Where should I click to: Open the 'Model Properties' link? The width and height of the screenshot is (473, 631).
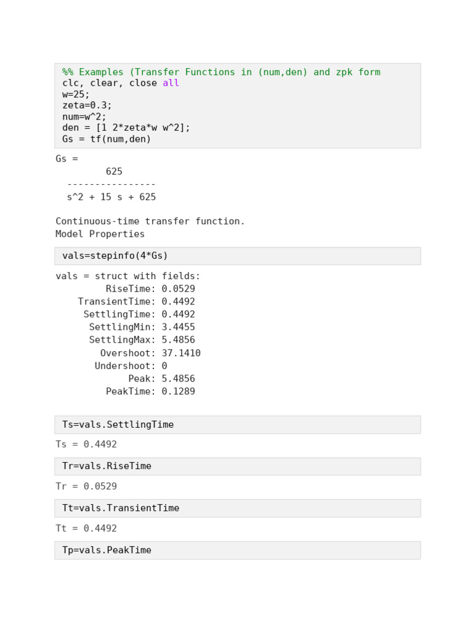pyautogui.click(x=100, y=234)
